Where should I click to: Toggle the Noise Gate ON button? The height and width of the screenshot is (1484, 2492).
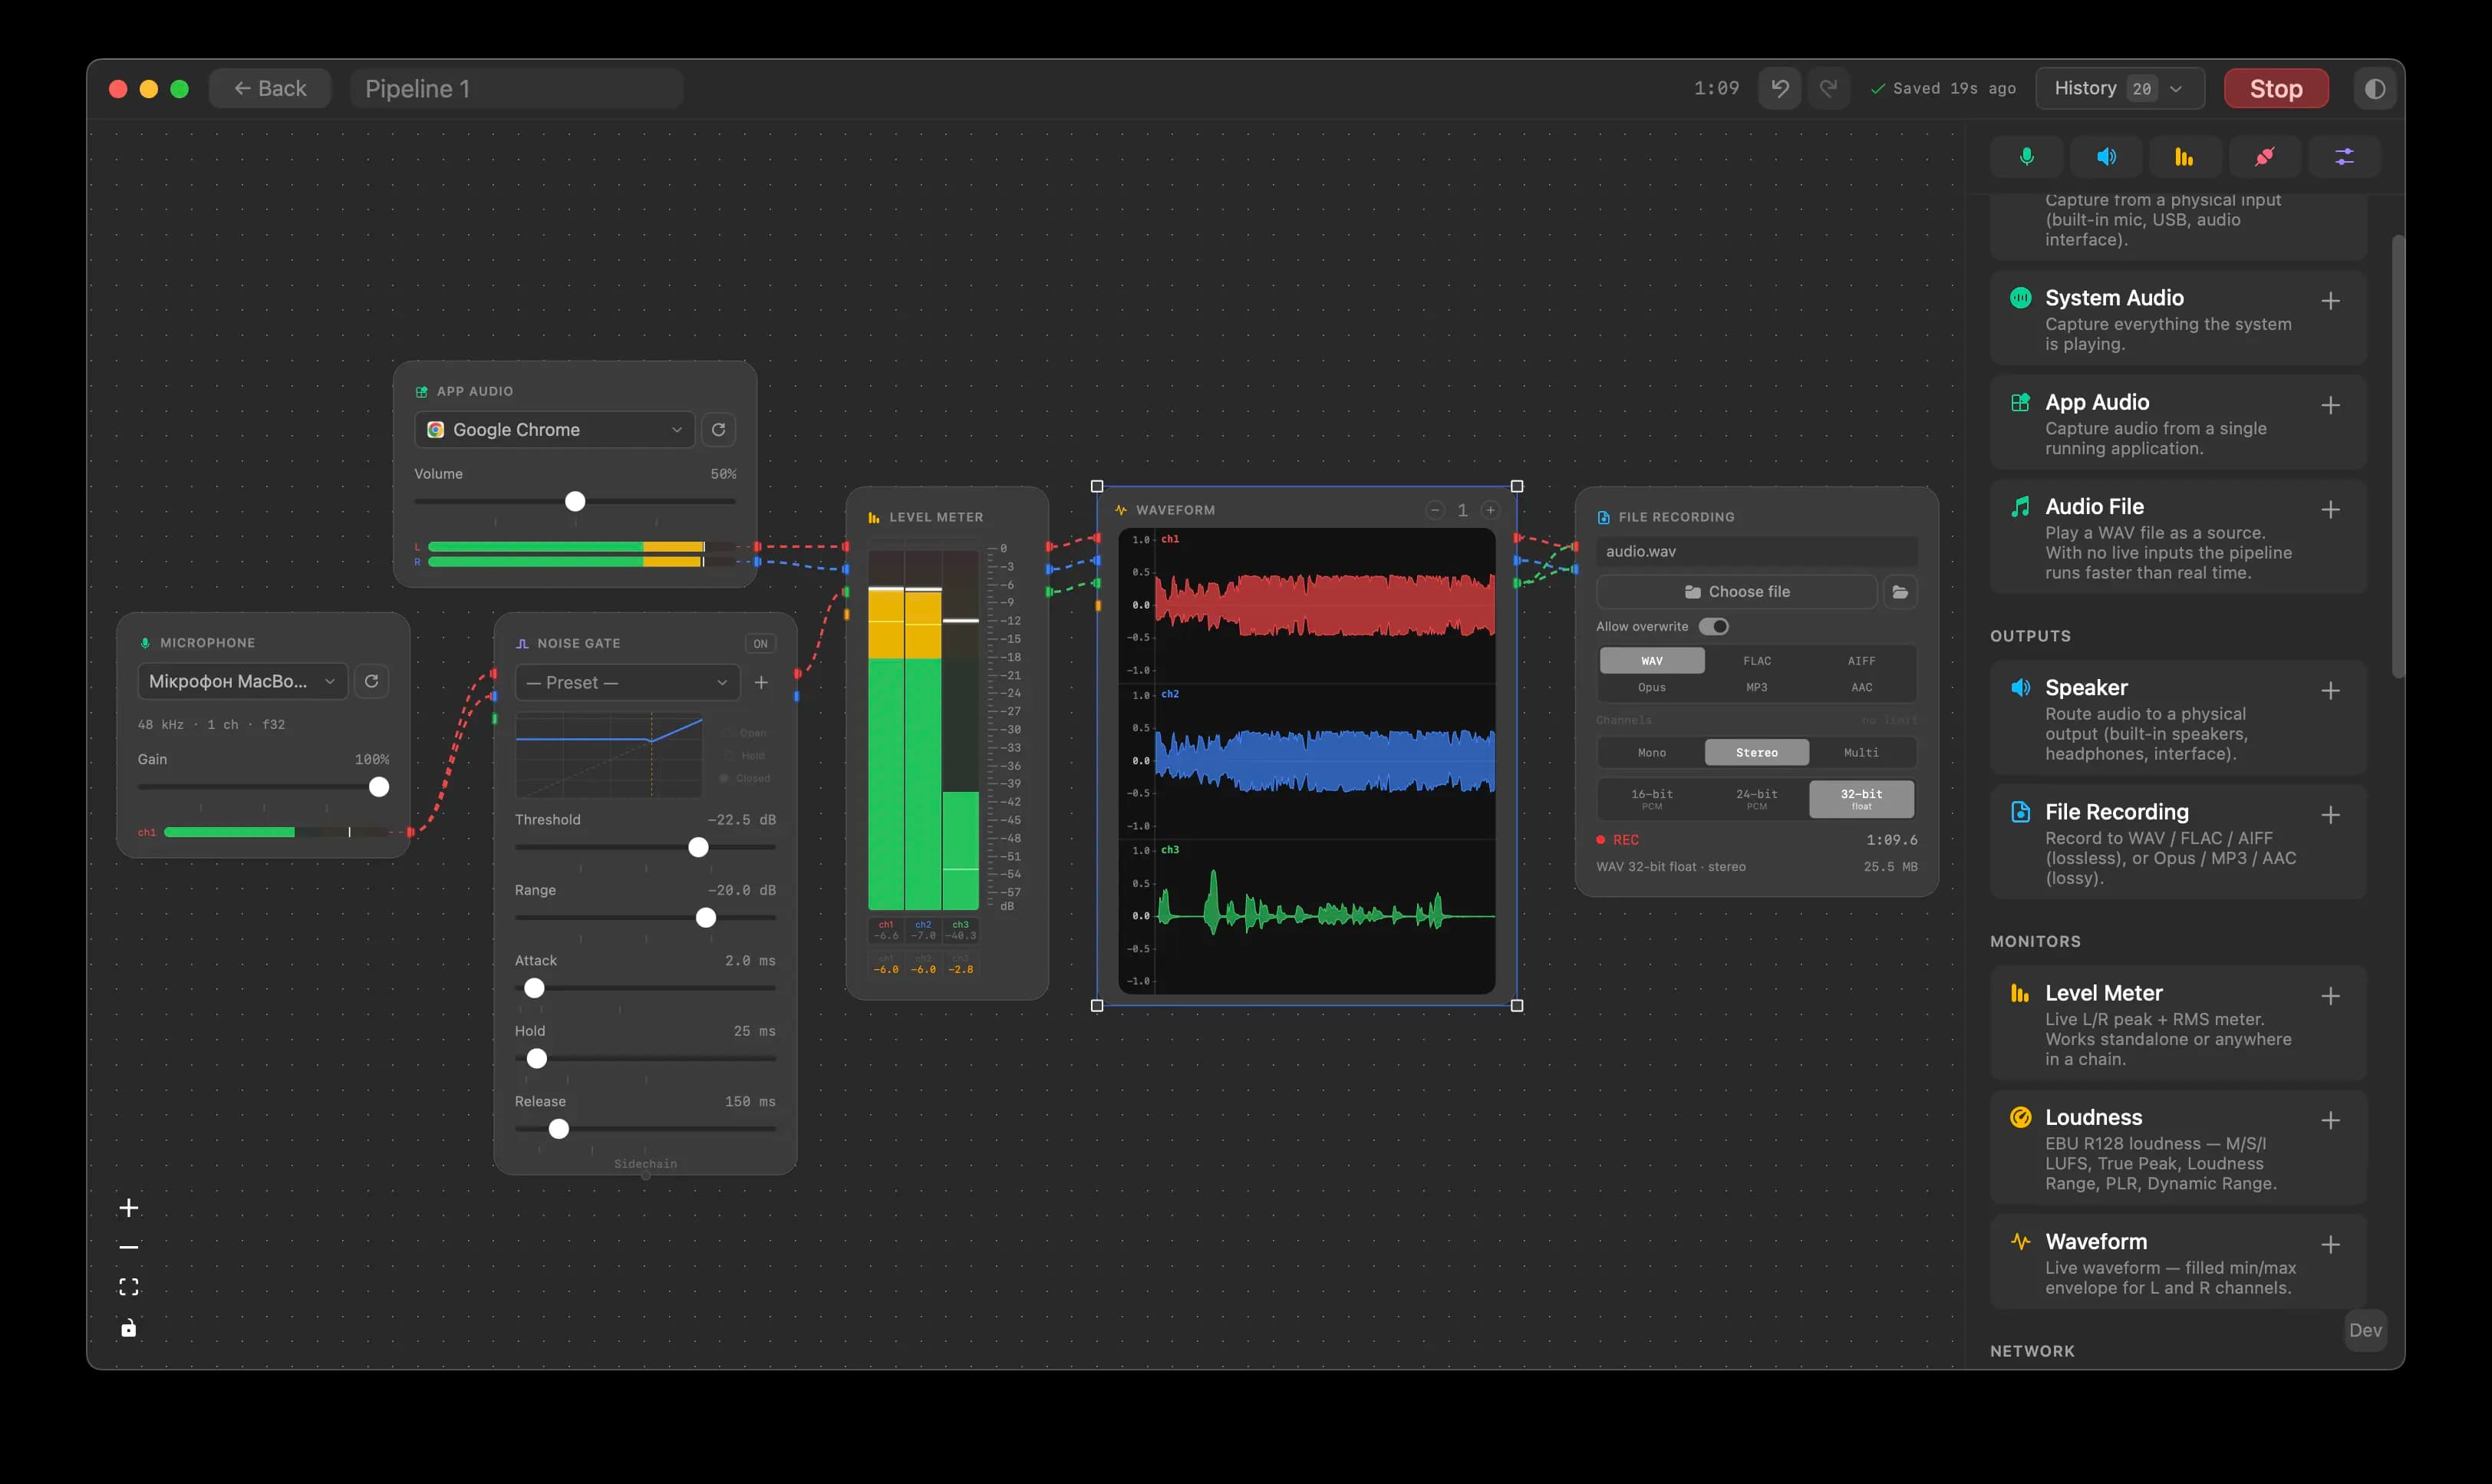[760, 644]
